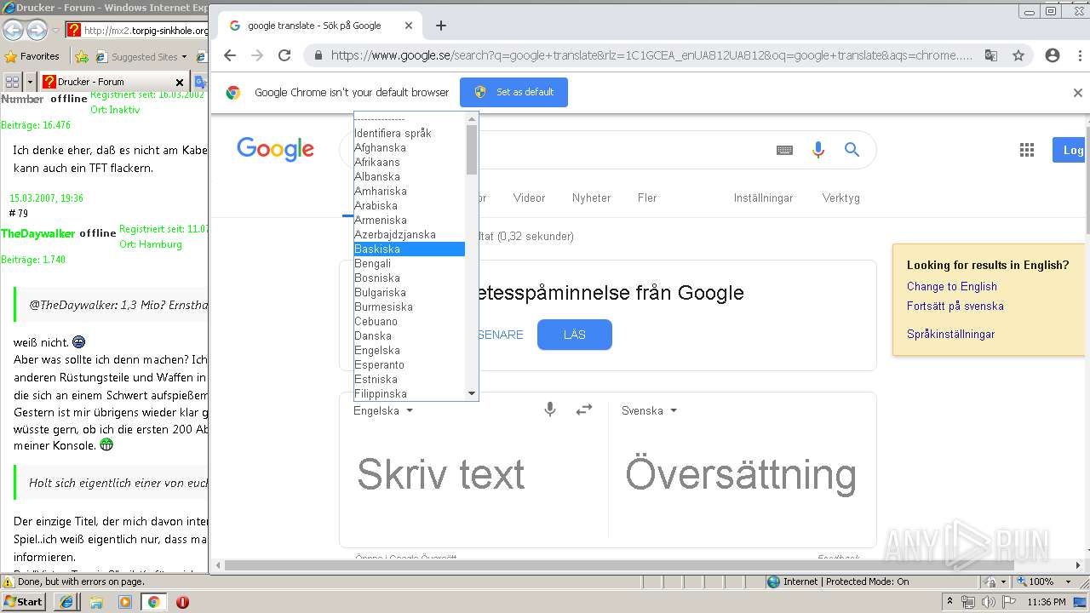Click the translate widget microphone icon

(x=550, y=410)
